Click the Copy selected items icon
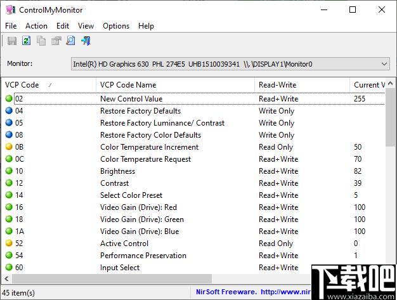Viewport: 397px width, 300px height. [x=41, y=41]
